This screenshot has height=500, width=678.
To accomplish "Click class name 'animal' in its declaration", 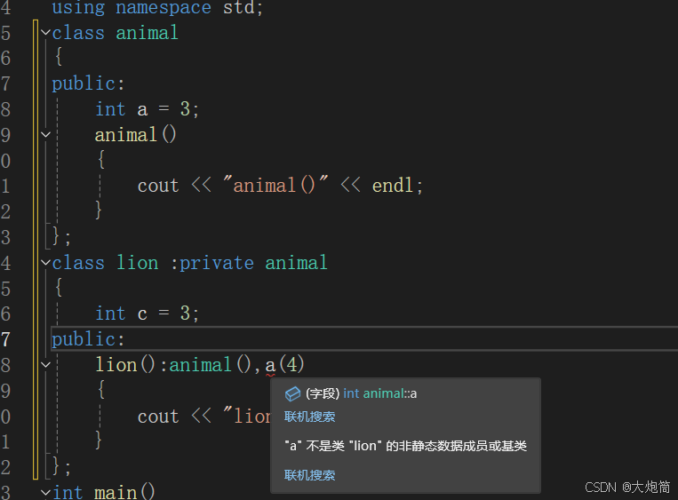I will pos(147,33).
